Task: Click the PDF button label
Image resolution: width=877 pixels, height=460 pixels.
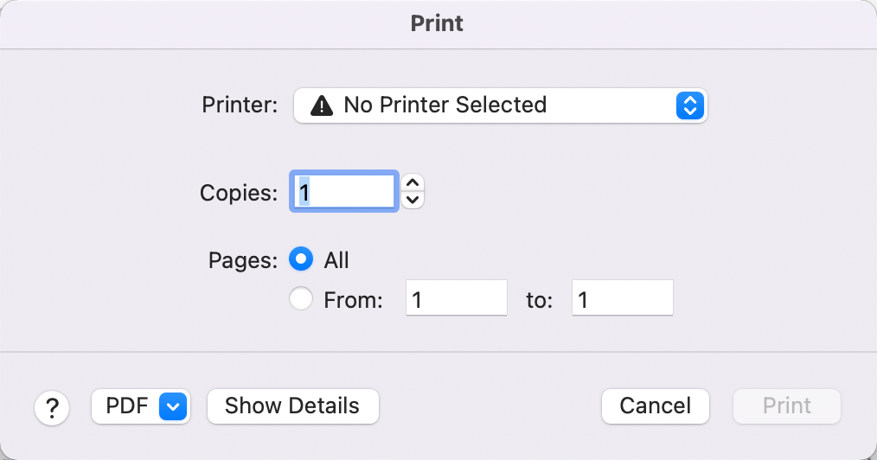Action: click(127, 406)
